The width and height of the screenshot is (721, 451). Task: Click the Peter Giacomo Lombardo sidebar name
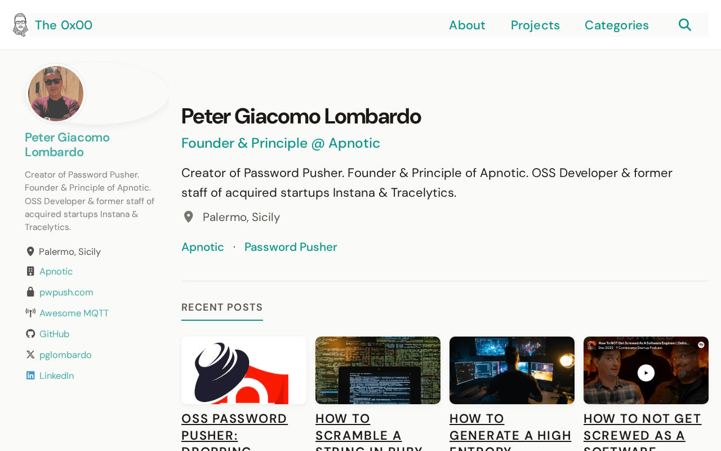click(x=67, y=145)
